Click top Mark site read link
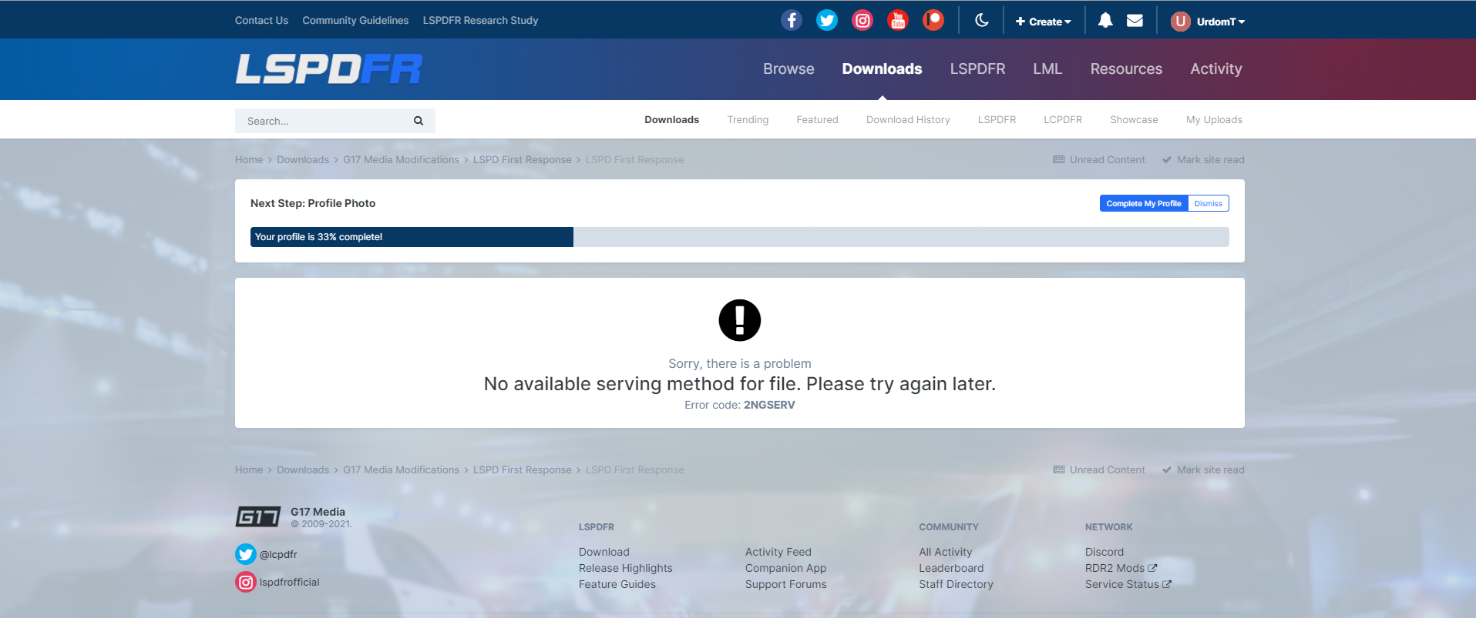Image resolution: width=1476 pixels, height=618 pixels. click(x=1203, y=159)
